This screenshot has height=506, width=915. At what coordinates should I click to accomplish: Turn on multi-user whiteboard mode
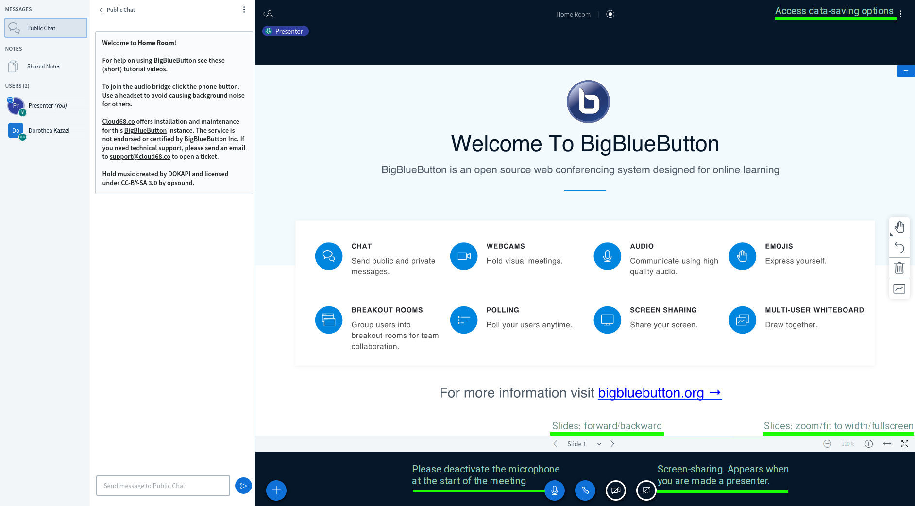[899, 288]
